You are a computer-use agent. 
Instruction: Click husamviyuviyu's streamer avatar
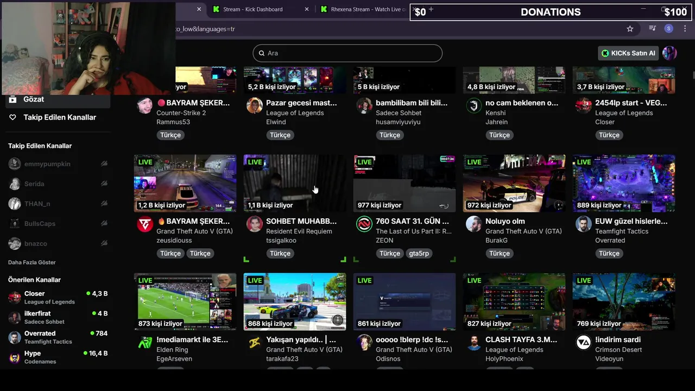(x=364, y=105)
